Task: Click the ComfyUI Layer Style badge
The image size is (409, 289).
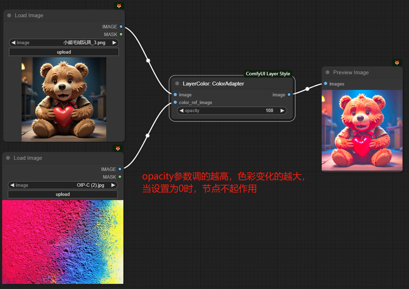Action: (268, 74)
